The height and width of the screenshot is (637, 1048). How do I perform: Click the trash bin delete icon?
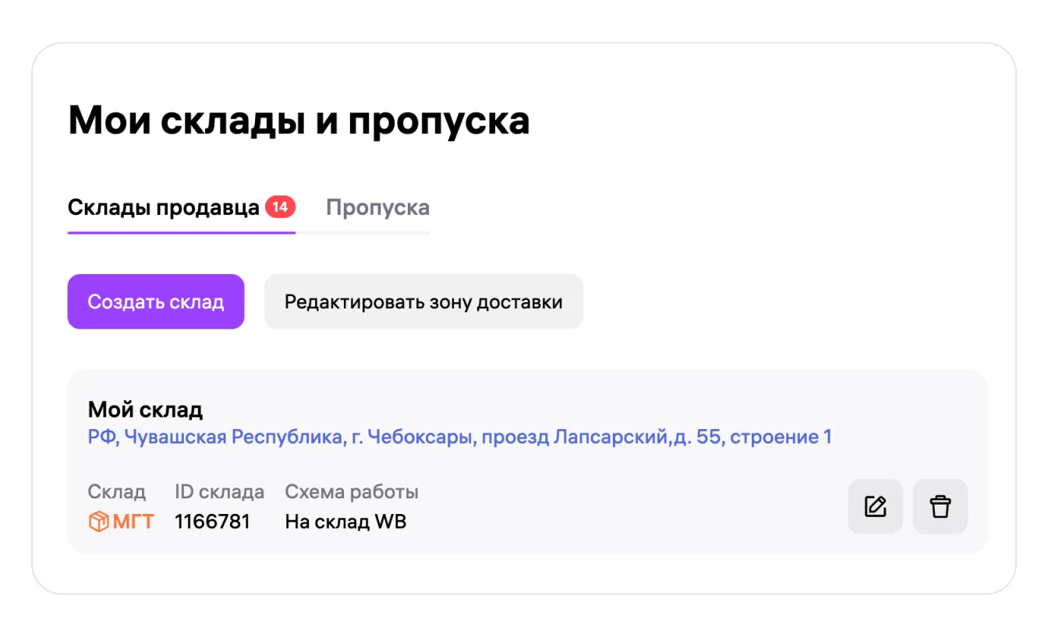coord(940,506)
